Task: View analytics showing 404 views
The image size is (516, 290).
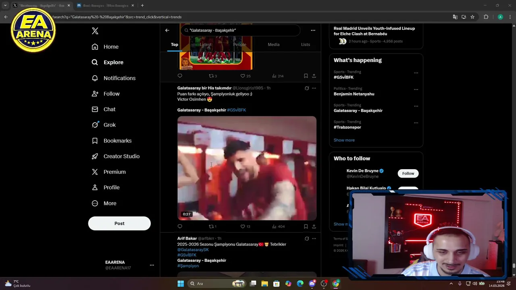Action: tap(278, 226)
